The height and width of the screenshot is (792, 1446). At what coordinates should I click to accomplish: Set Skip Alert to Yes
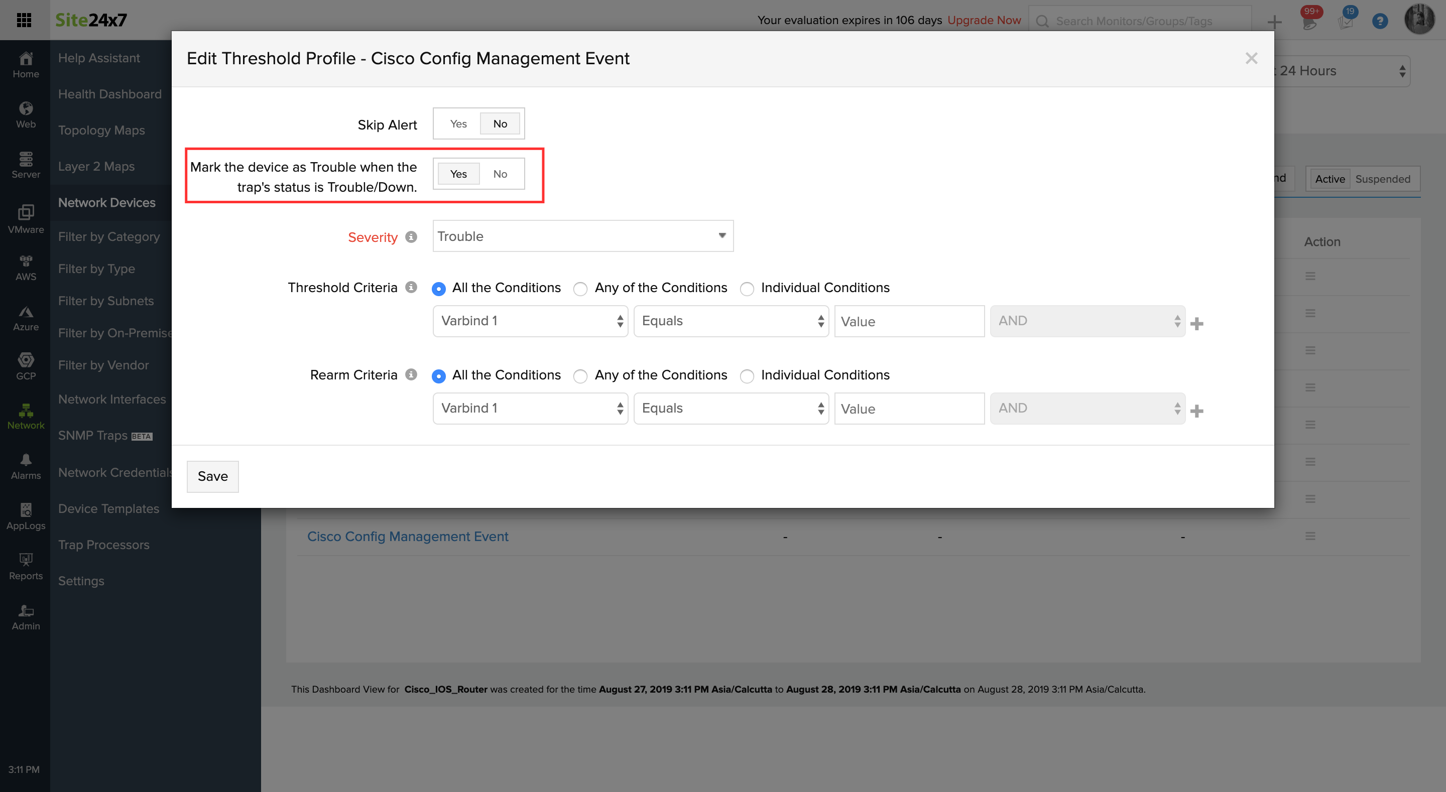(458, 124)
